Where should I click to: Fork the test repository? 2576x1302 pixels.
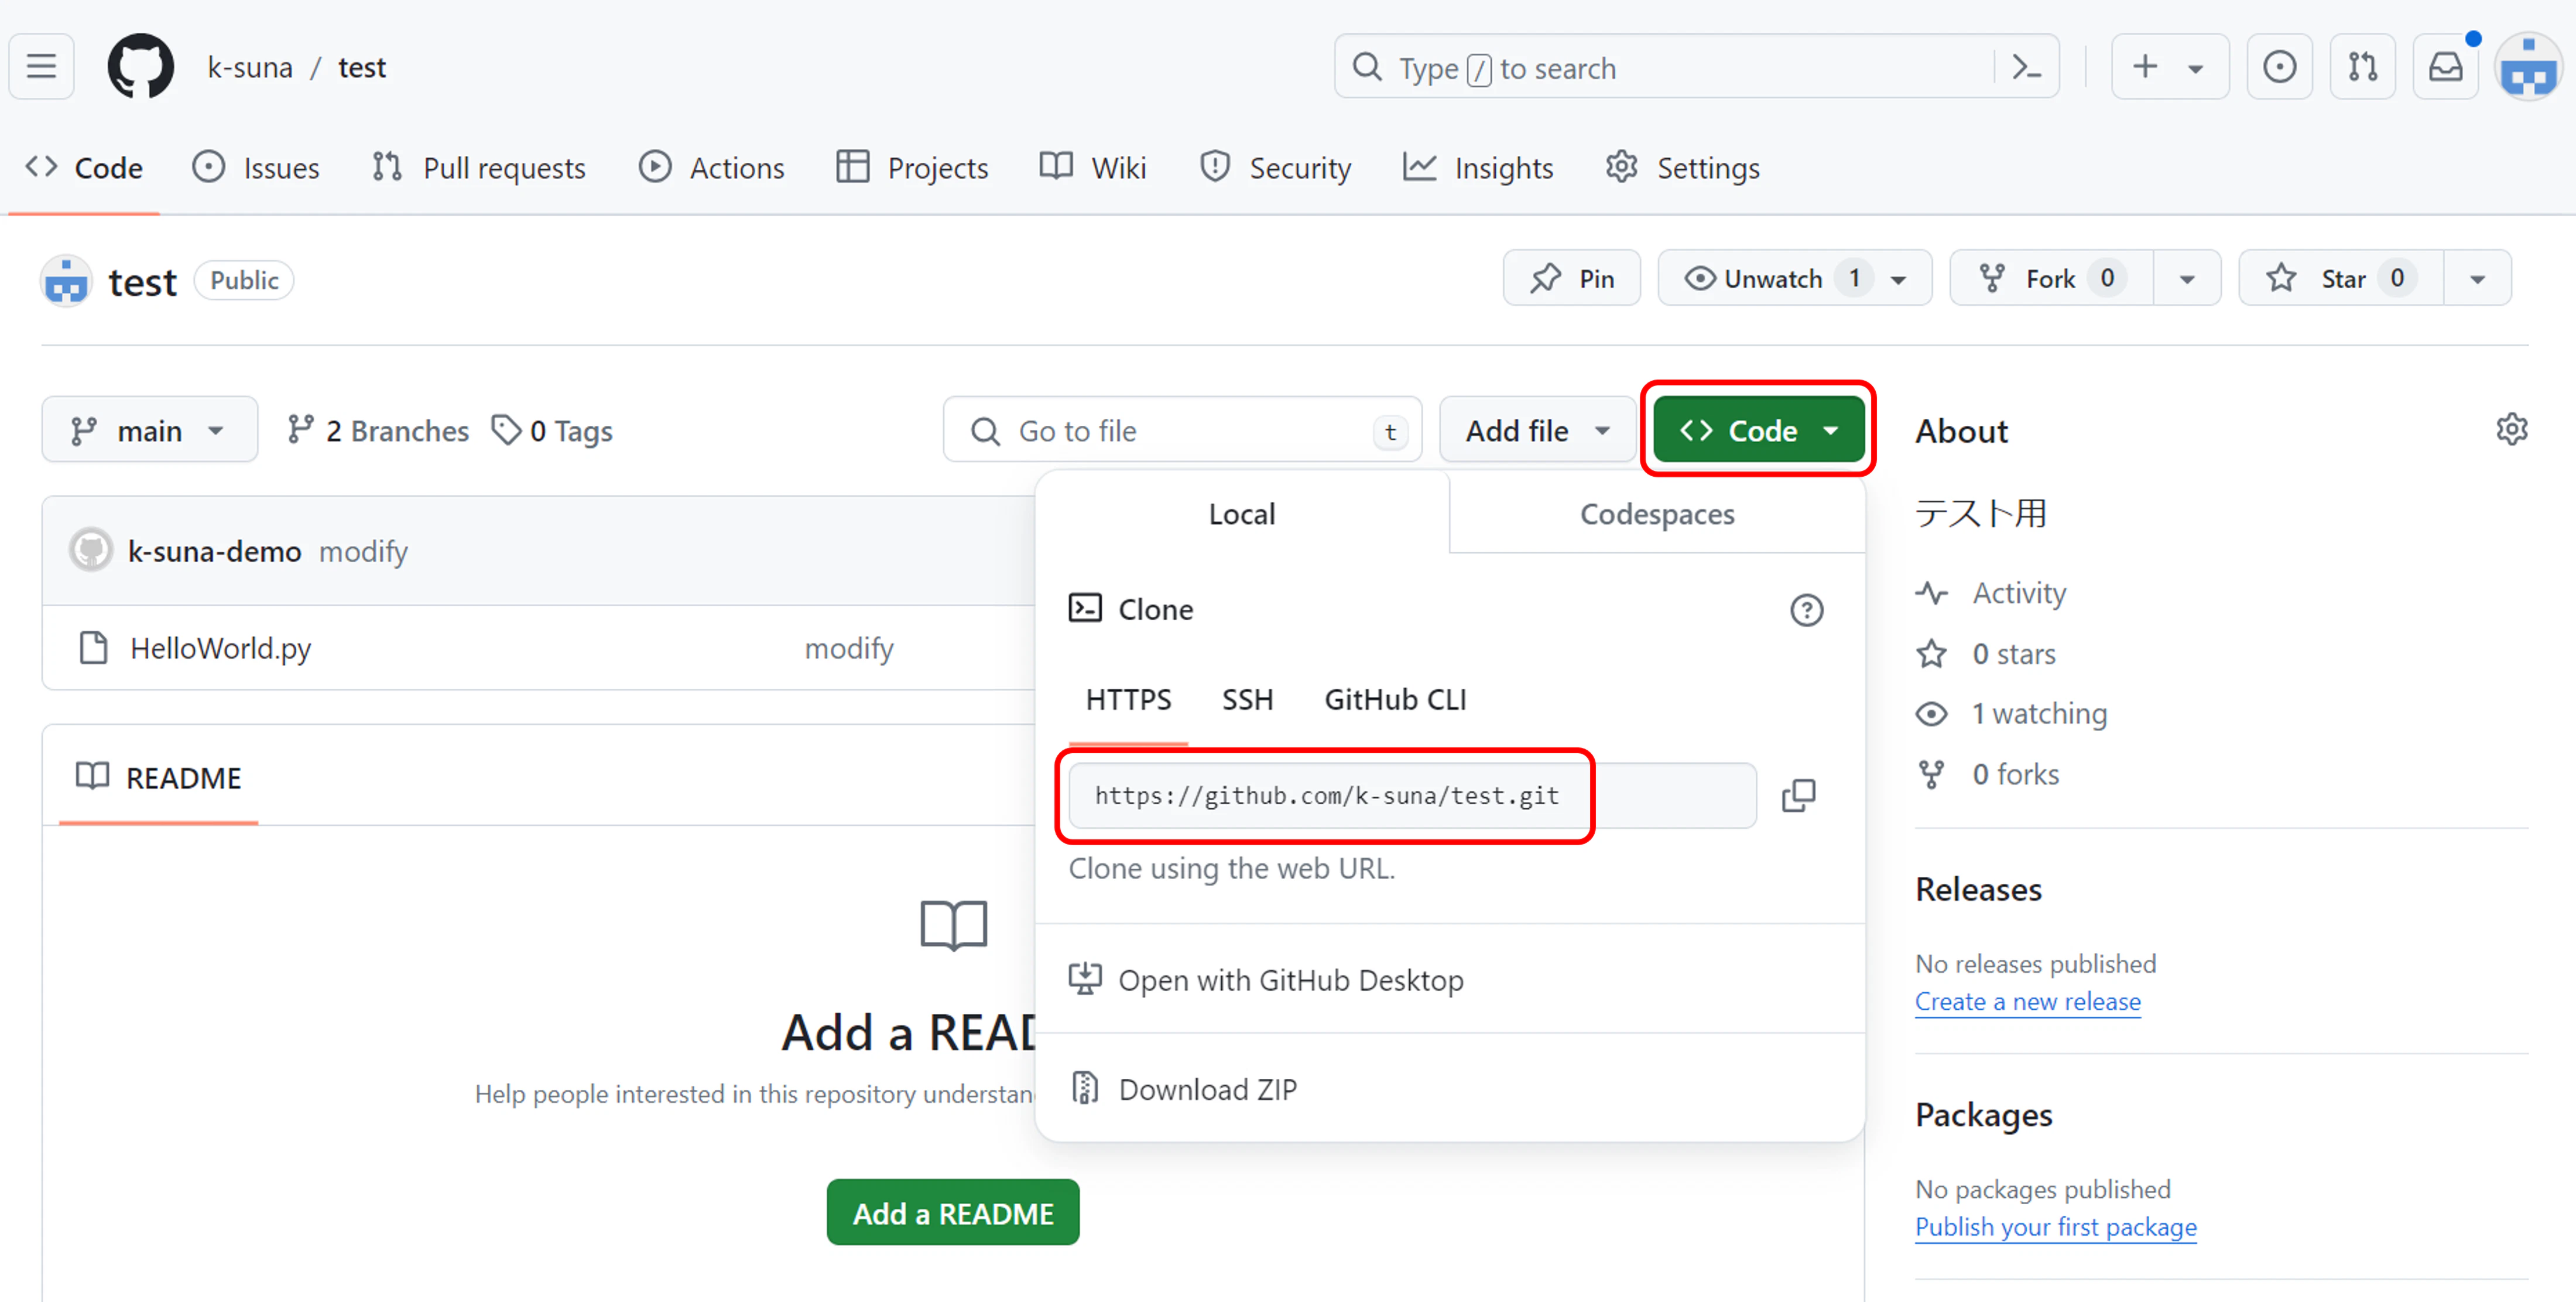2051,278
